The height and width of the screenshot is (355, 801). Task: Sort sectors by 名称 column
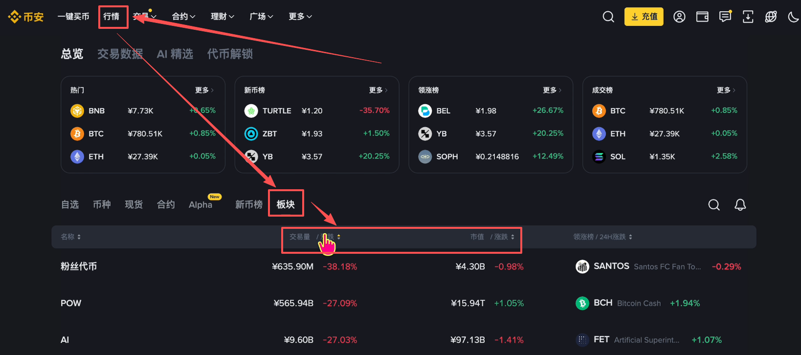70,237
